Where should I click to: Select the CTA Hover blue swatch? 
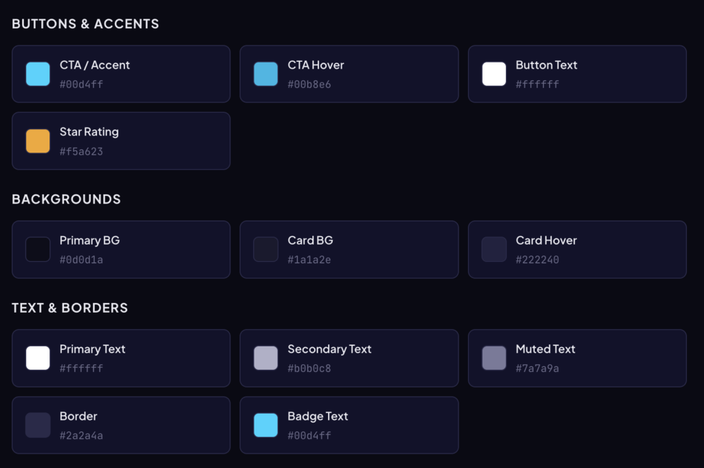265,74
